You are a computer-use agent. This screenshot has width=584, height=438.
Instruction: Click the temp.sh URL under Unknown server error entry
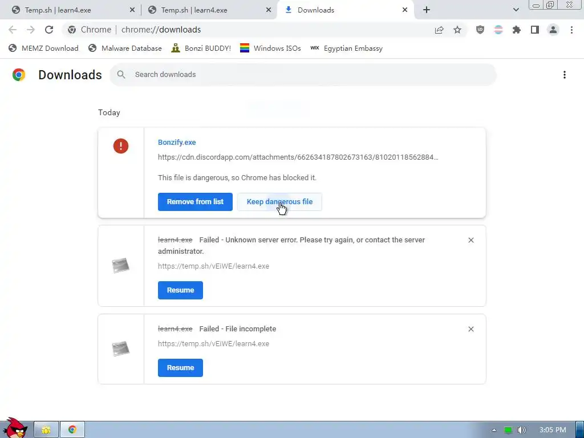coord(213,266)
